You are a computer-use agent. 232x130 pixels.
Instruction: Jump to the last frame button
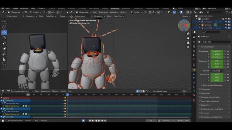click(x=105, y=121)
